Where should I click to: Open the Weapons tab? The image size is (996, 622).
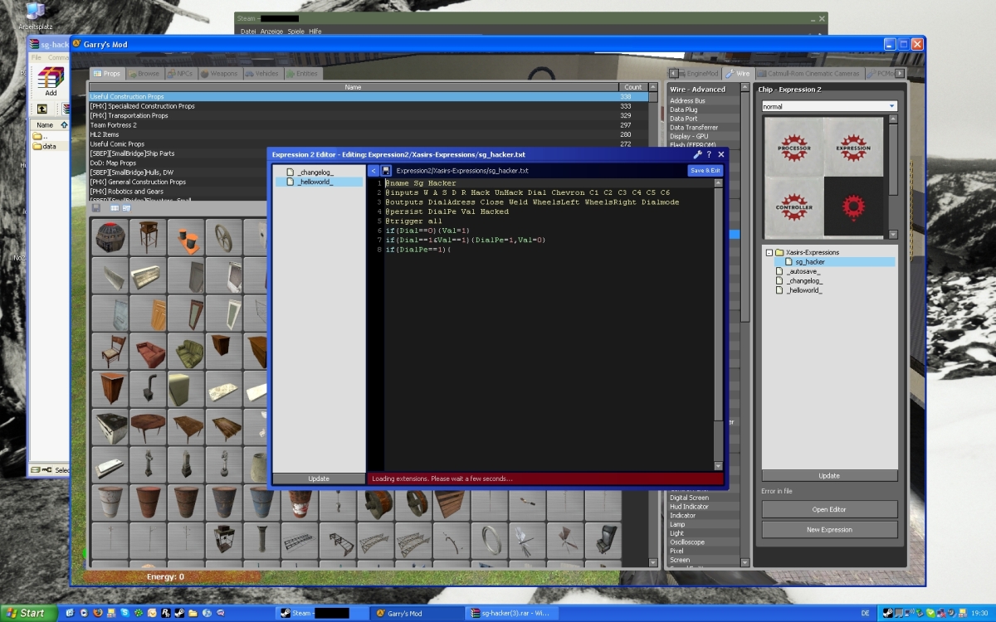click(218, 74)
